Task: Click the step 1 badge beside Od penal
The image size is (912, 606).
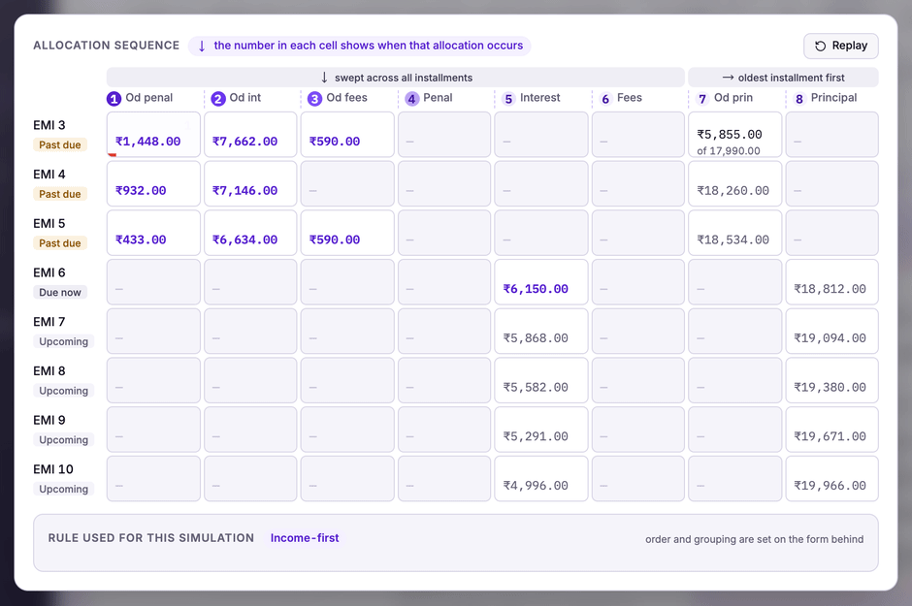Action: click(114, 99)
